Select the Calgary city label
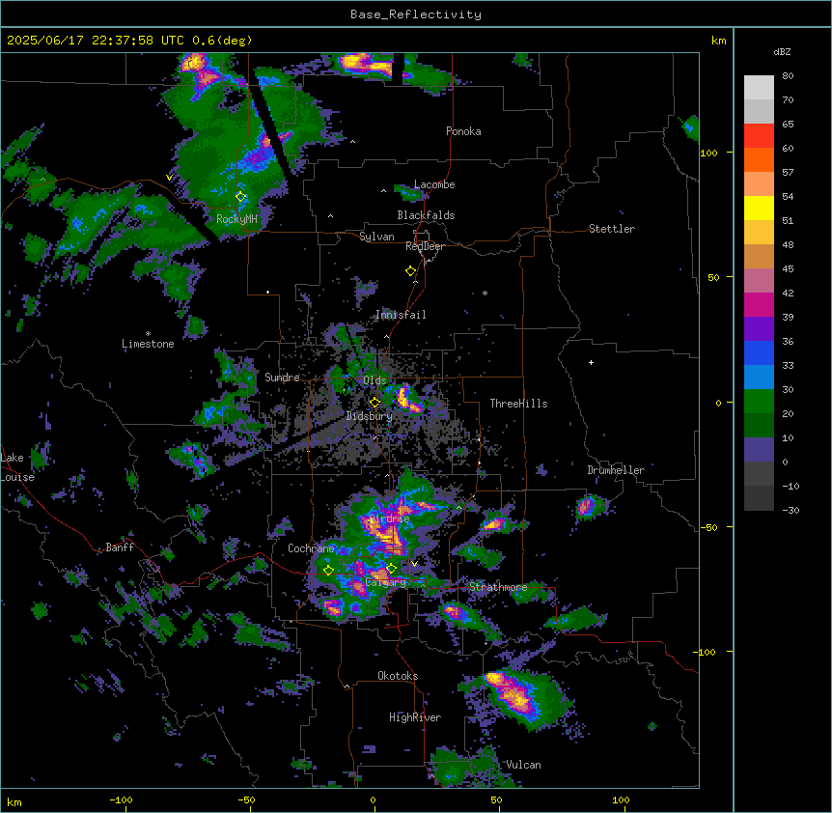The image size is (832, 813). 386,582
